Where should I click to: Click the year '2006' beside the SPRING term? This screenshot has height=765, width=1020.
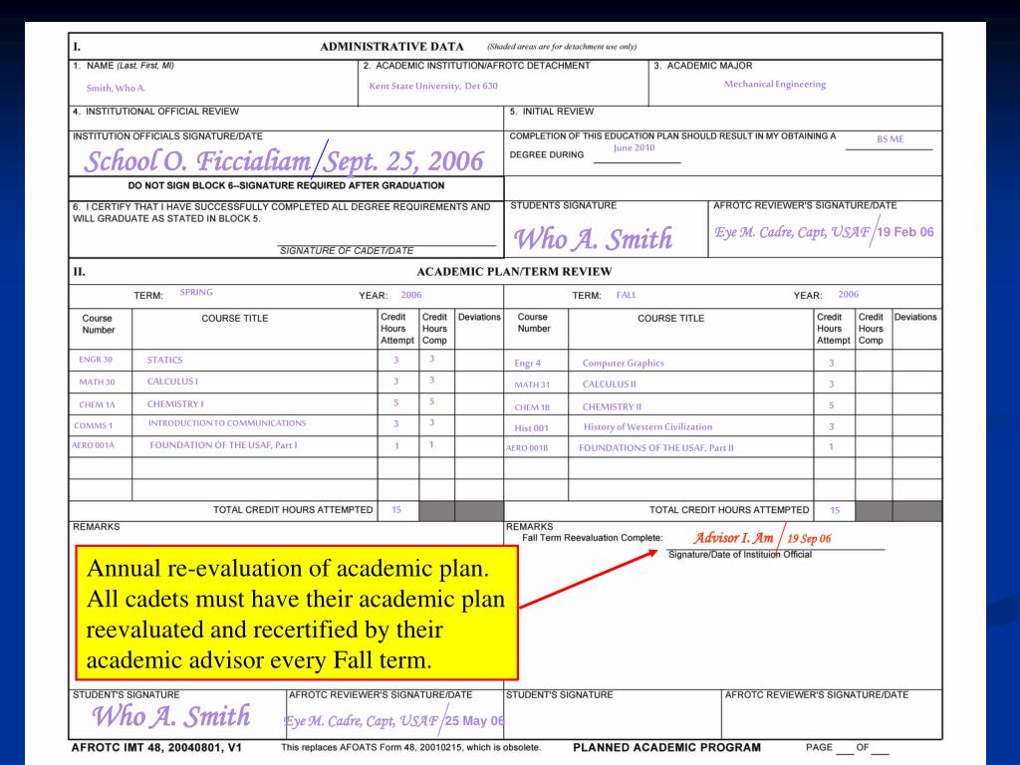pos(411,295)
